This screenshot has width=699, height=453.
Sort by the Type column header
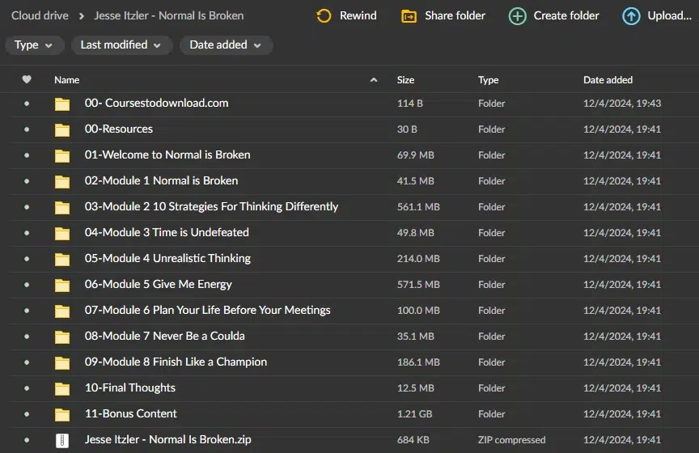point(488,80)
